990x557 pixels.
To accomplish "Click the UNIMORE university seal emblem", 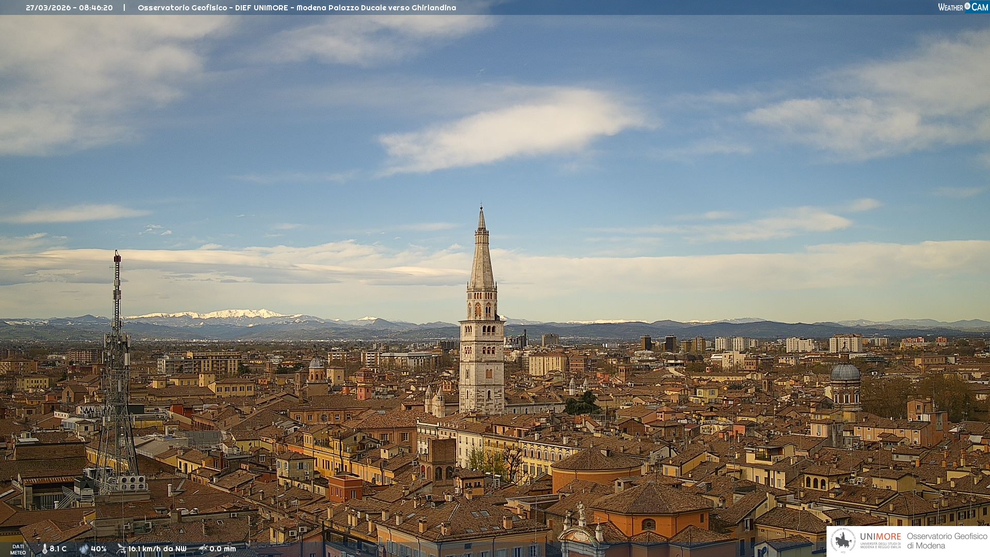I will 843,541.
